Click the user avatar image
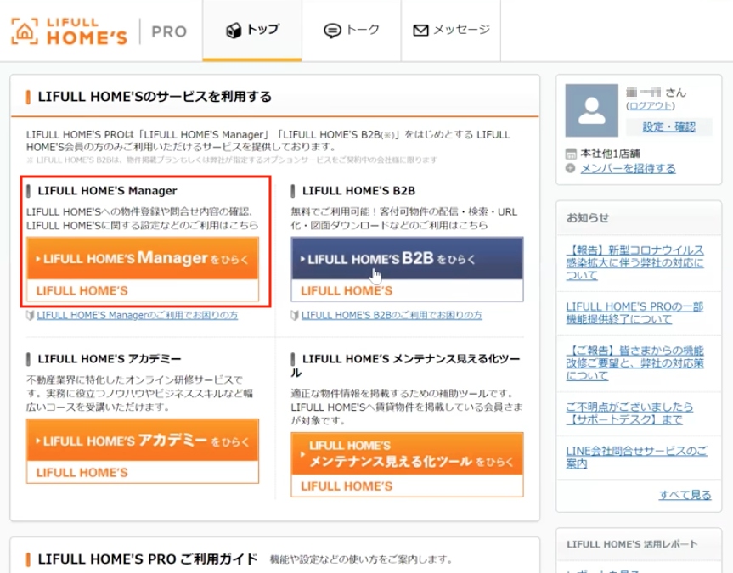Image resolution: width=733 pixels, height=573 pixels. [x=591, y=110]
